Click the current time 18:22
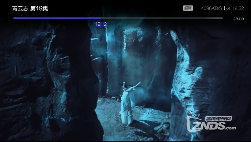The image size is (251, 142). (238, 8)
